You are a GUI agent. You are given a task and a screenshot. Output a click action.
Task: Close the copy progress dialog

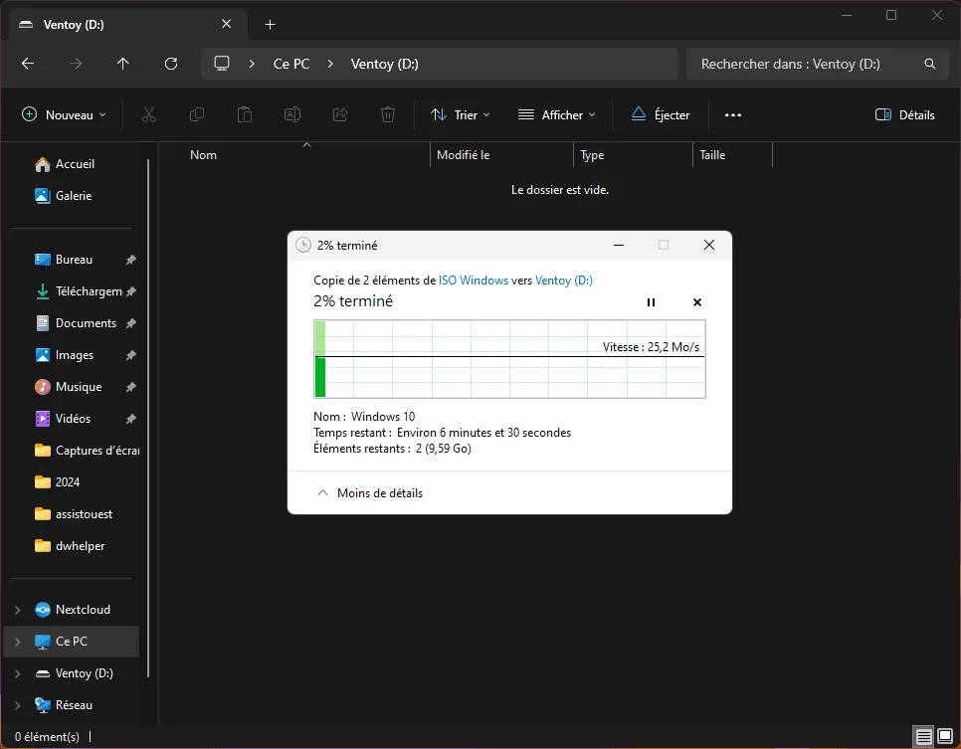[x=709, y=245]
